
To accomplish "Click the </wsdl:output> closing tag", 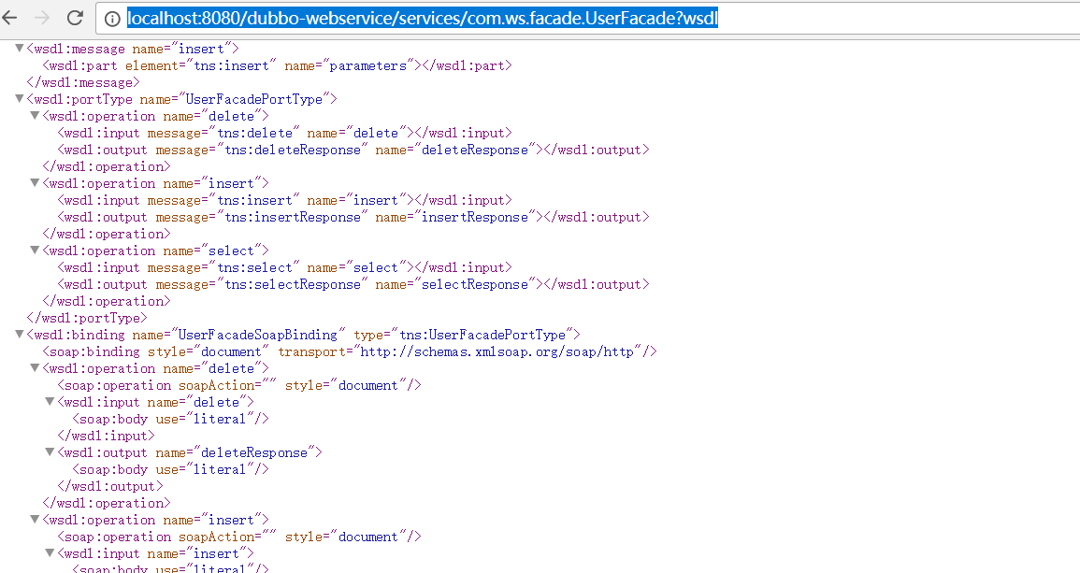I will pyautogui.click(x=110, y=486).
